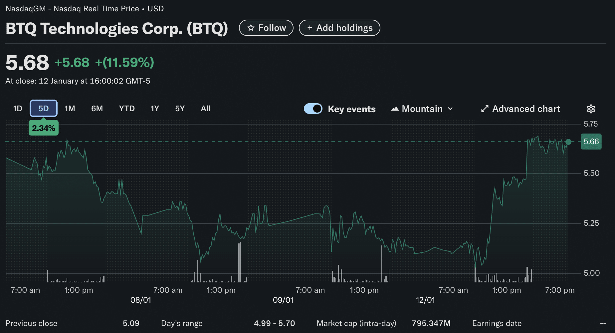Toggle the Key events switch
615x333 pixels.
(313, 109)
